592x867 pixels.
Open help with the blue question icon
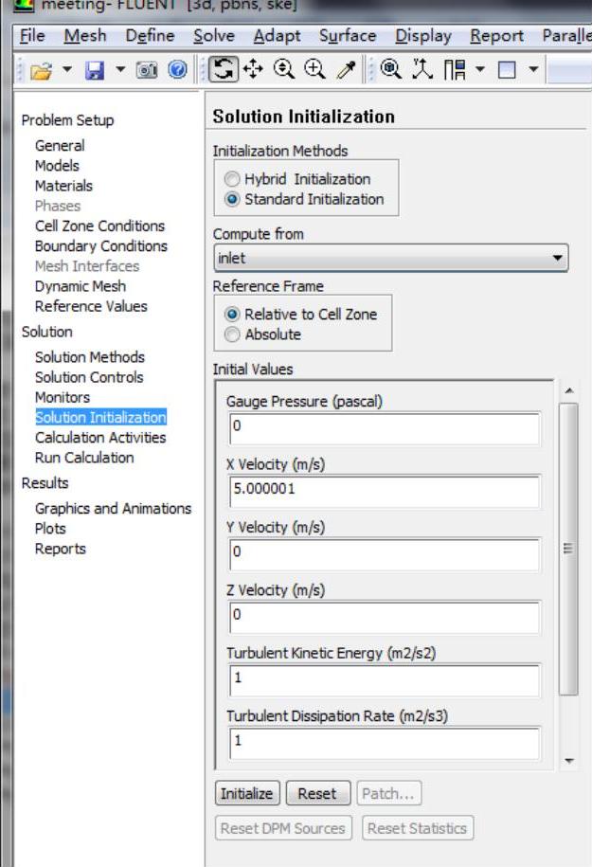(176, 71)
